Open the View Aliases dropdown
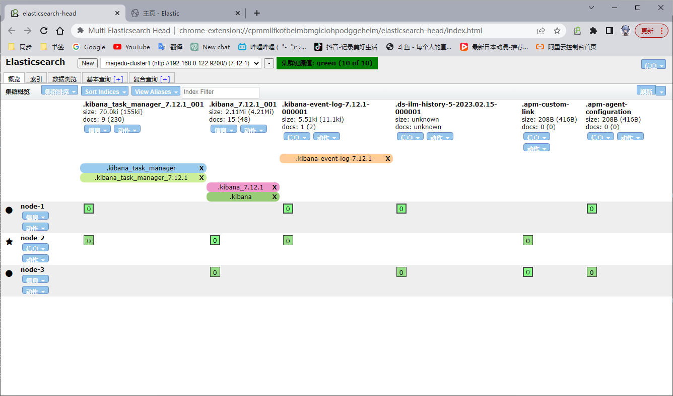Viewport: 673px width, 396px height. (x=156, y=91)
